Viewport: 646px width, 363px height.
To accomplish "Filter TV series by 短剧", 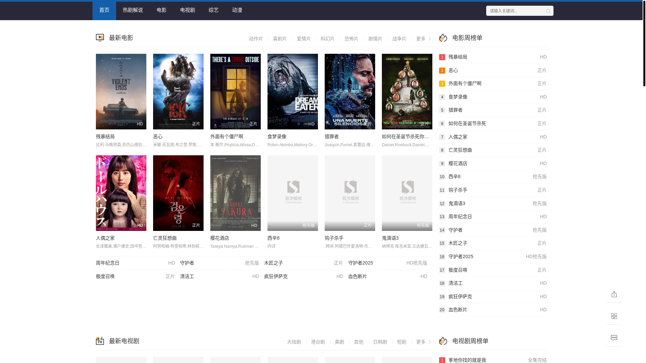I will tap(402, 342).
